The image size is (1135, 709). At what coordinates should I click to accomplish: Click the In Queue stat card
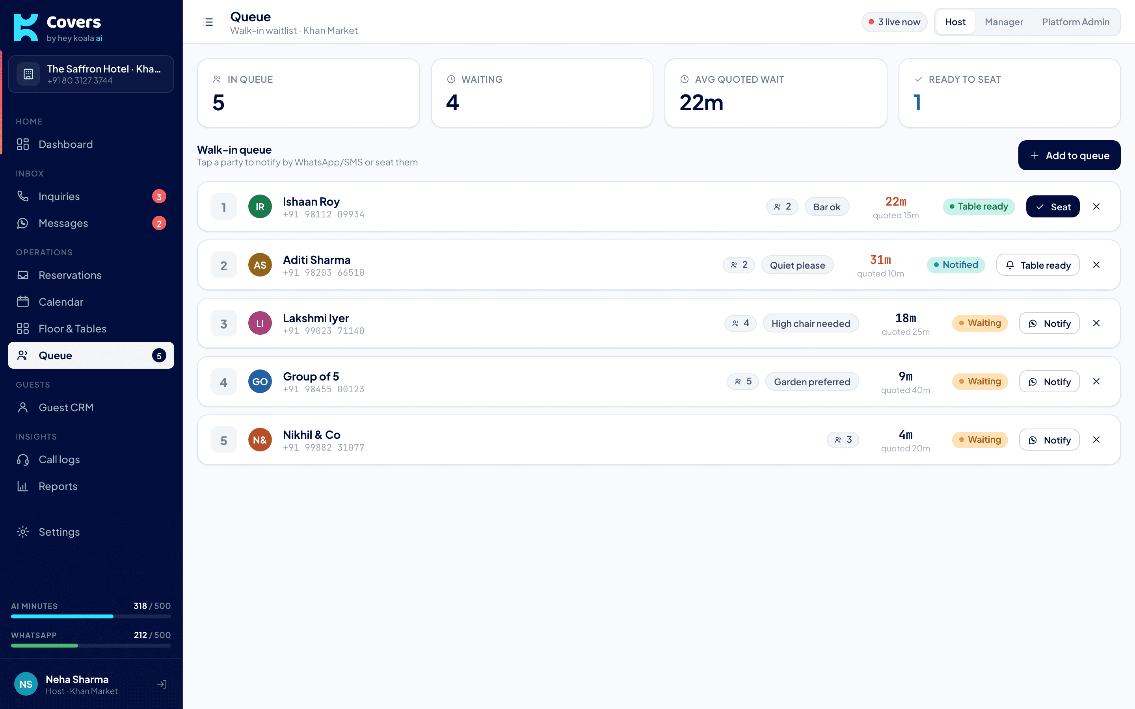[x=309, y=93]
